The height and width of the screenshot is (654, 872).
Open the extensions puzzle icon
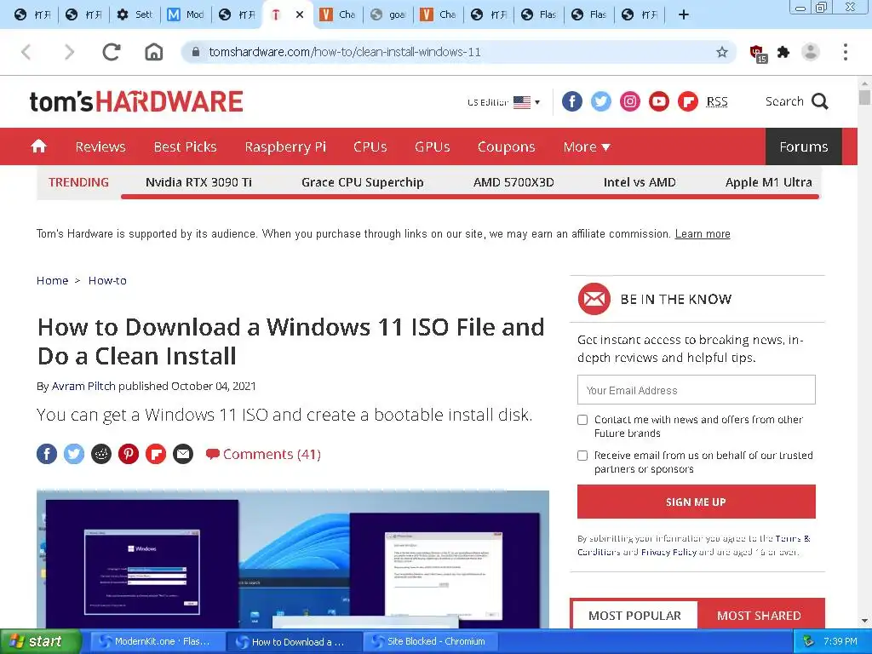(783, 52)
